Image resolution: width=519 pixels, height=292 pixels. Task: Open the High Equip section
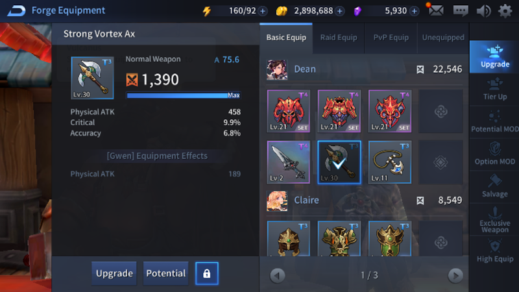point(494,252)
